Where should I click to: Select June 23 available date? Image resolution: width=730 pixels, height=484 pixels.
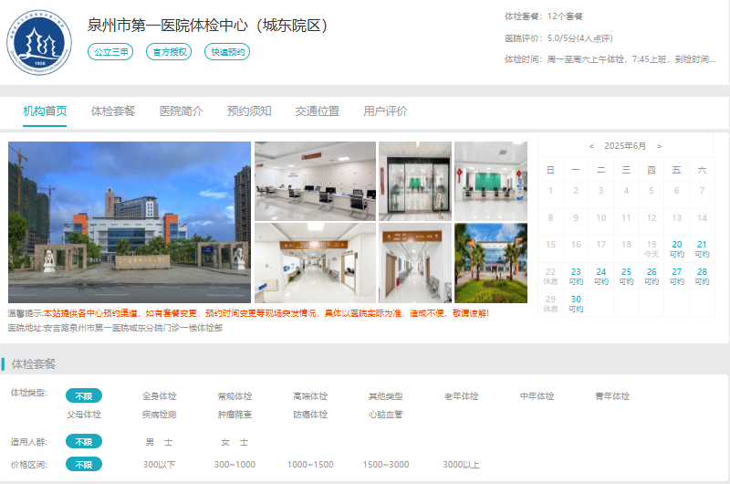[576, 276]
